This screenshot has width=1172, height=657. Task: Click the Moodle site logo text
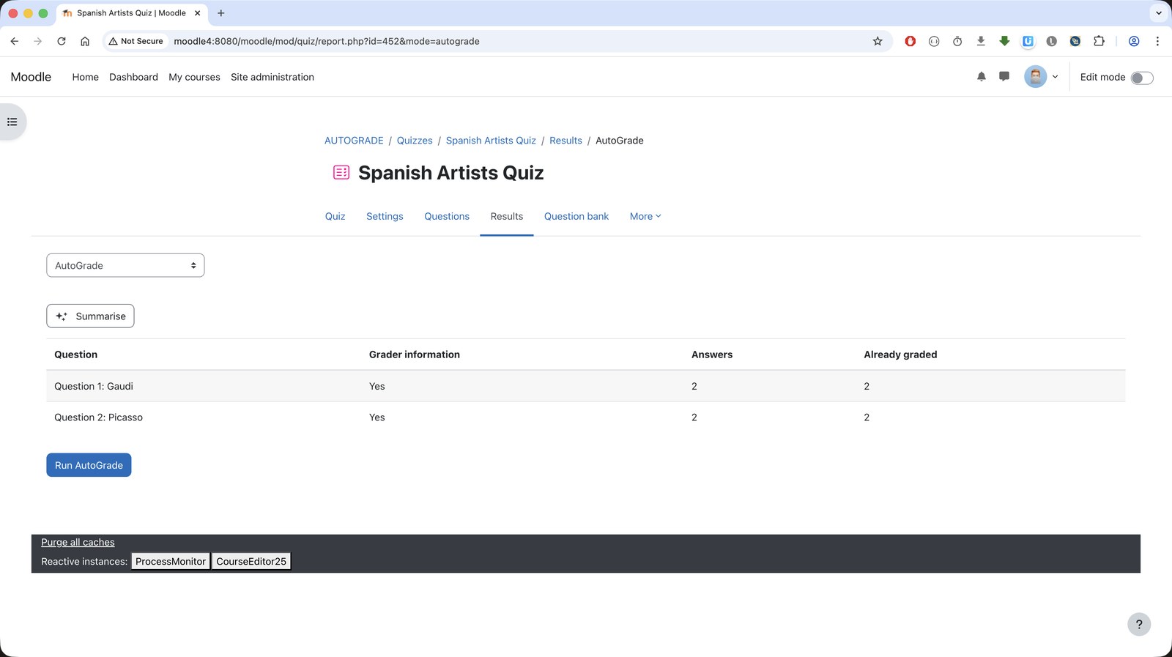click(31, 77)
